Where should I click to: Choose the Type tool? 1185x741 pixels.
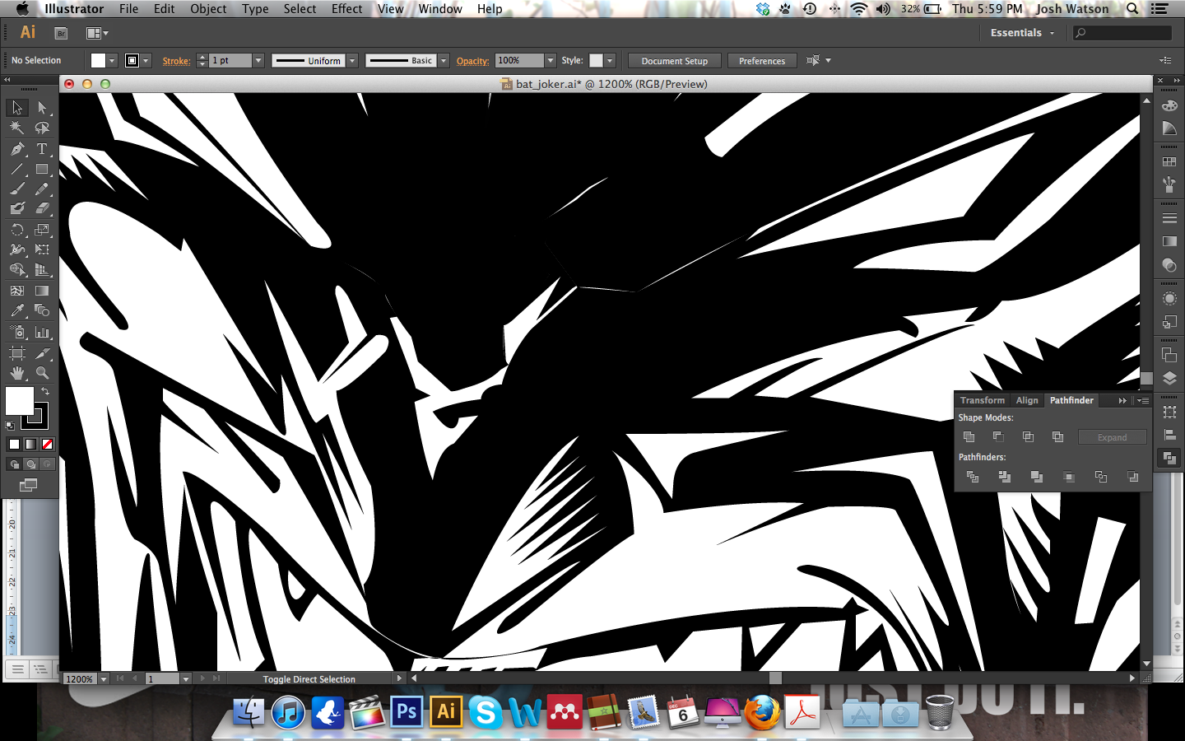[42, 149]
